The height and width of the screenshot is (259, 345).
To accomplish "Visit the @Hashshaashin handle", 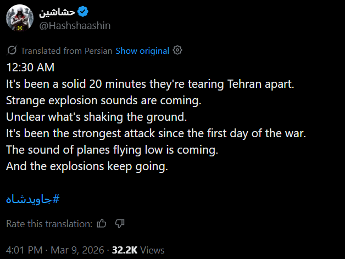I will pyautogui.click(x=75, y=26).
